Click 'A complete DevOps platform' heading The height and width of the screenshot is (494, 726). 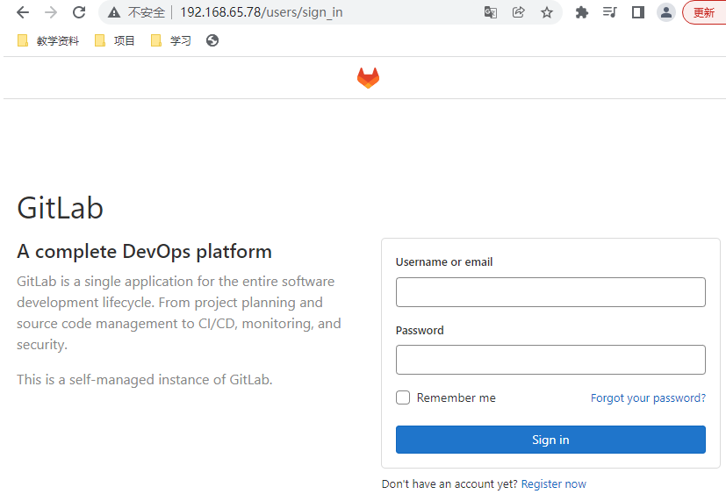145,252
